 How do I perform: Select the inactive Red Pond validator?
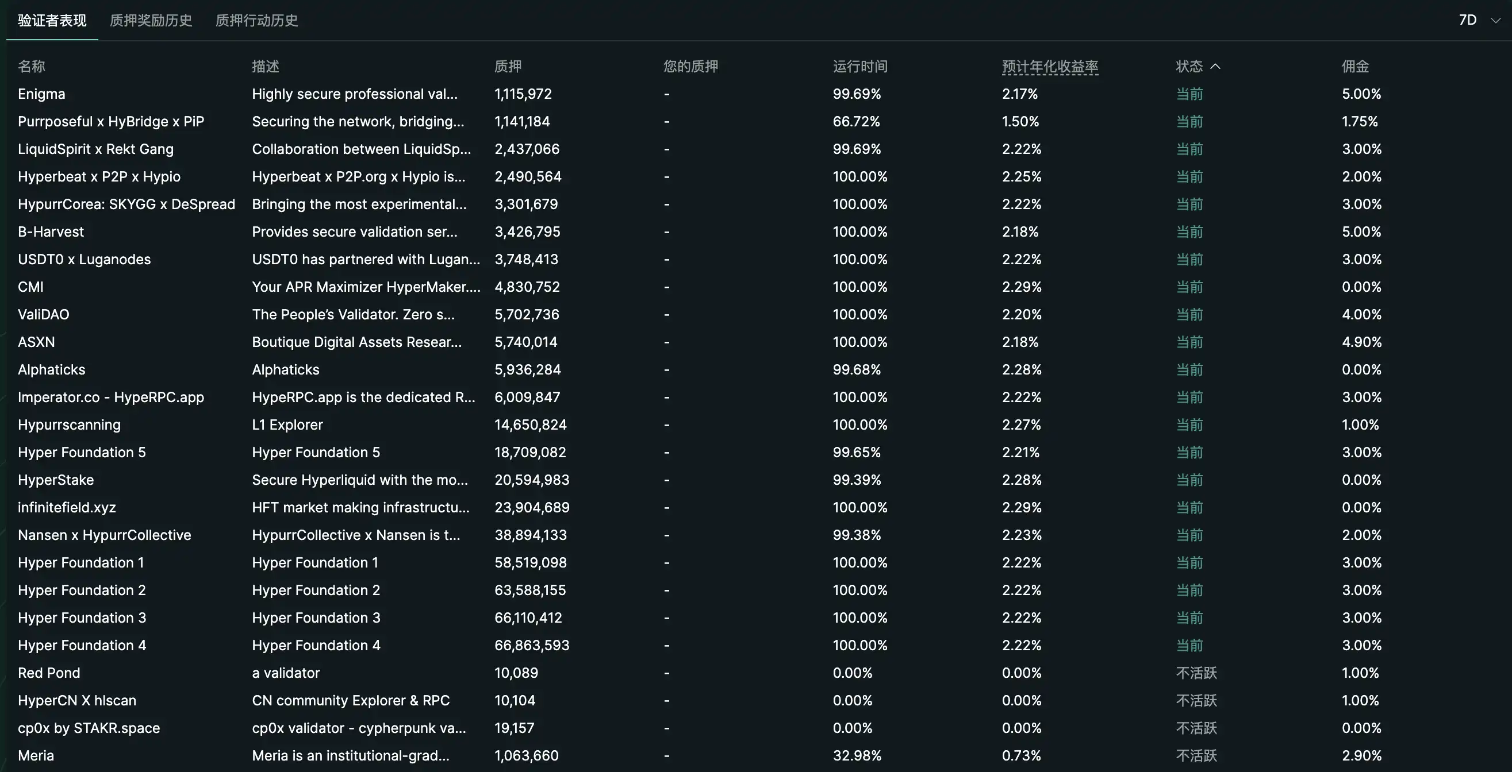click(49, 672)
